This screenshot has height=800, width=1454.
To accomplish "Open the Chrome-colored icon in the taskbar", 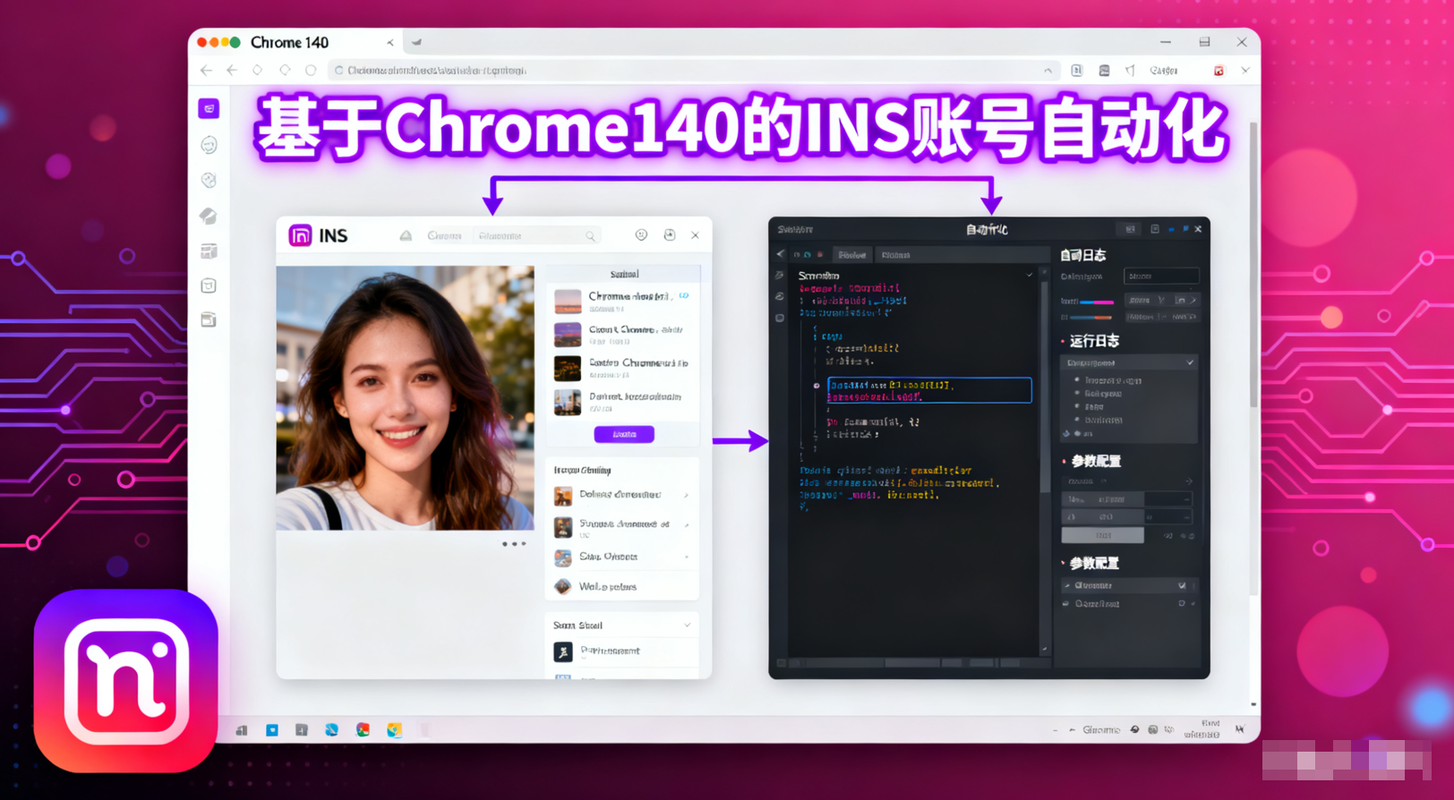I will click(363, 730).
